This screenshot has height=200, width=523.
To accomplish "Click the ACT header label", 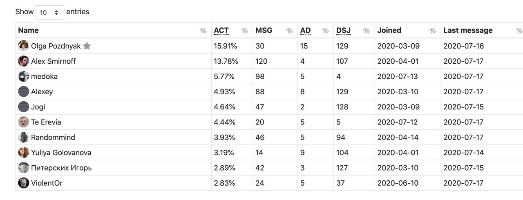I will (x=221, y=30).
